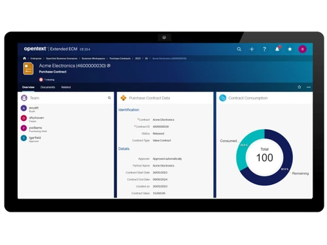Open Business Workspaces breadcrumb
Screen dimensions: 327x245
tap(94, 58)
